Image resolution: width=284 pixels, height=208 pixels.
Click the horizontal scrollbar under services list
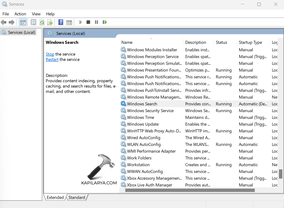tap(190, 190)
